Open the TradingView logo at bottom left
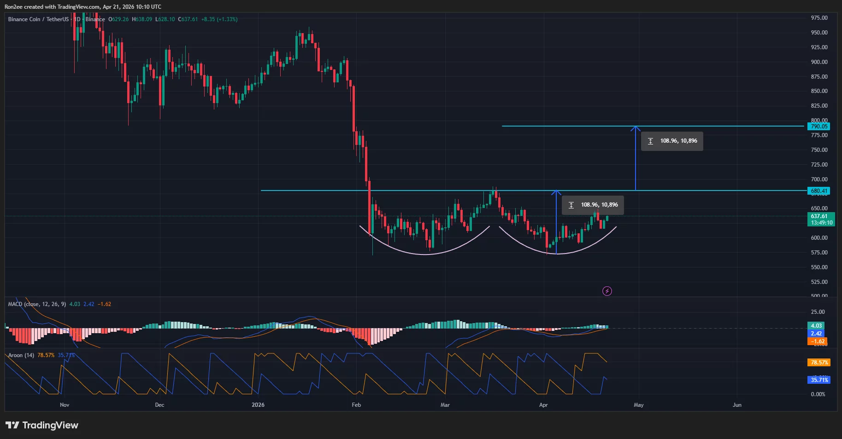The width and height of the screenshot is (842, 439). (x=42, y=425)
